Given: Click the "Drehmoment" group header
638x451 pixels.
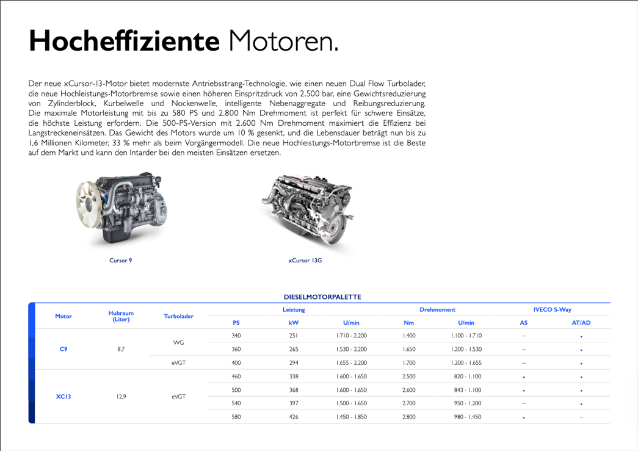Looking at the screenshot, I should tap(437, 310).
